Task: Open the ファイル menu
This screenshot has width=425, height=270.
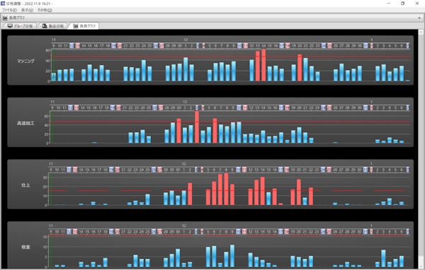Action: (9, 10)
